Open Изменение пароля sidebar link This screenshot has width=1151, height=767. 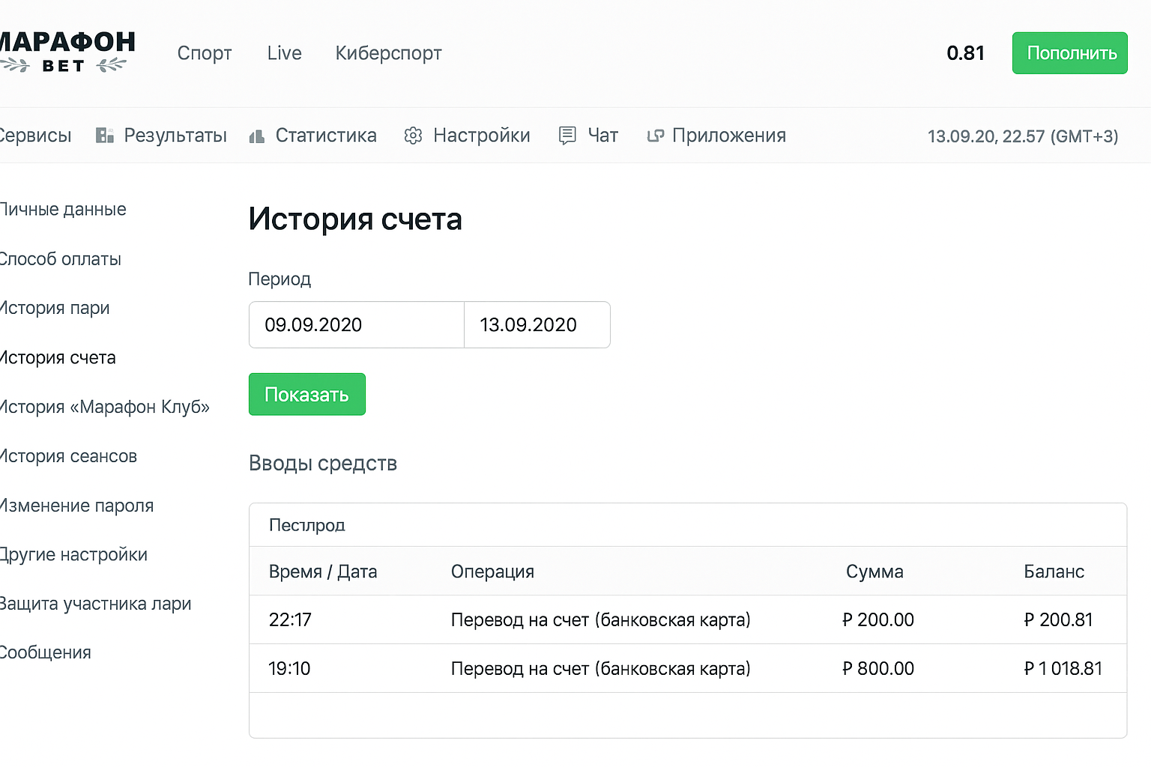pos(76,506)
